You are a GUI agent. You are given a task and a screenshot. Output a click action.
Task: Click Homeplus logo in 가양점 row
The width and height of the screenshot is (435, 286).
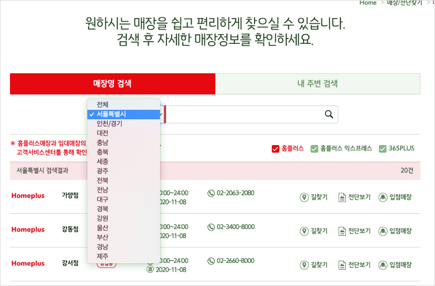click(x=28, y=196)
